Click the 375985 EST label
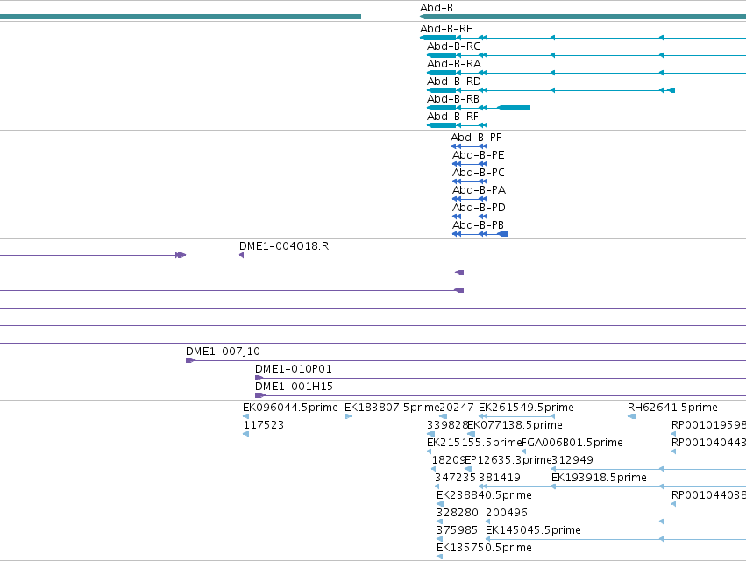 point(457,530)
